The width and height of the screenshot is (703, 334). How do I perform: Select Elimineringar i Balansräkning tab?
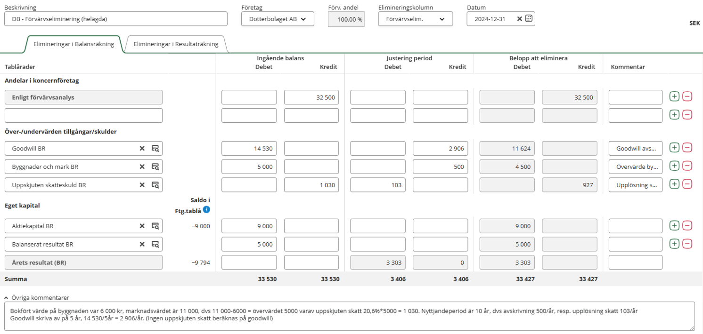coord(74,44)
